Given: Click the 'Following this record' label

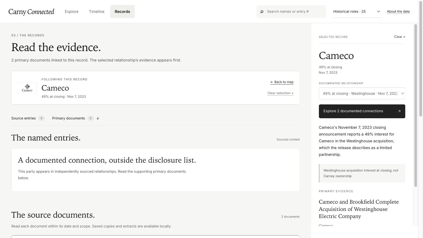Looking at the screenshot, I should click(64, 79).
